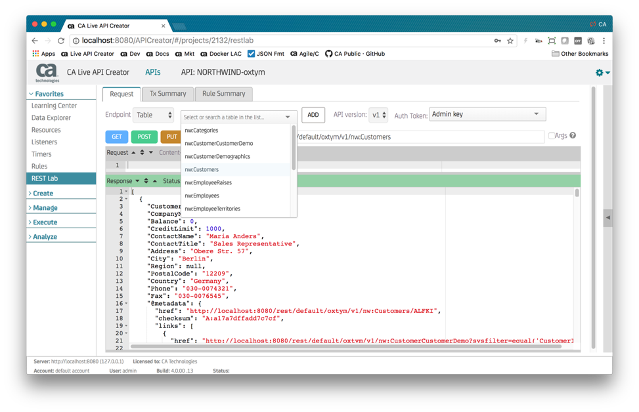The width and height of the screenshot is (639, 412).
Task: Open Apps grid in bookmarks bar
Action: 43,54
